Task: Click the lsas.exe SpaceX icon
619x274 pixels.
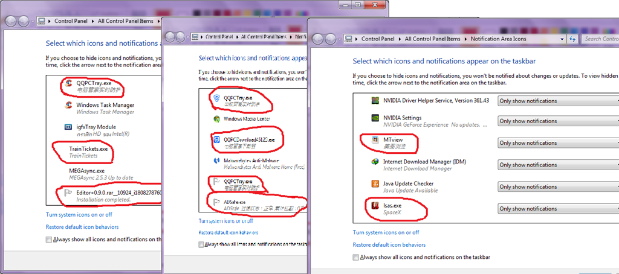Action: tap(375, 205)
